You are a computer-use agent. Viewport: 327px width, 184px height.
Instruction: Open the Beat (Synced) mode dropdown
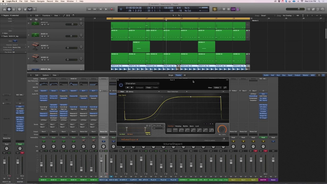tap(158, 125)
